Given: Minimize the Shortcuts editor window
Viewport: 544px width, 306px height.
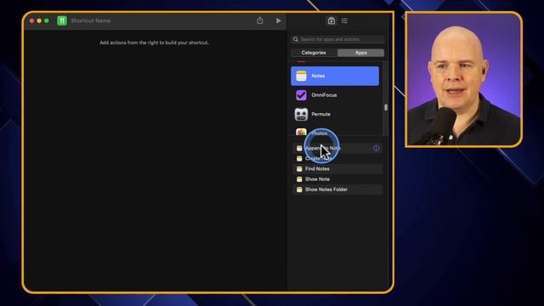Looking at the screenshot, I should click(39, 20).
